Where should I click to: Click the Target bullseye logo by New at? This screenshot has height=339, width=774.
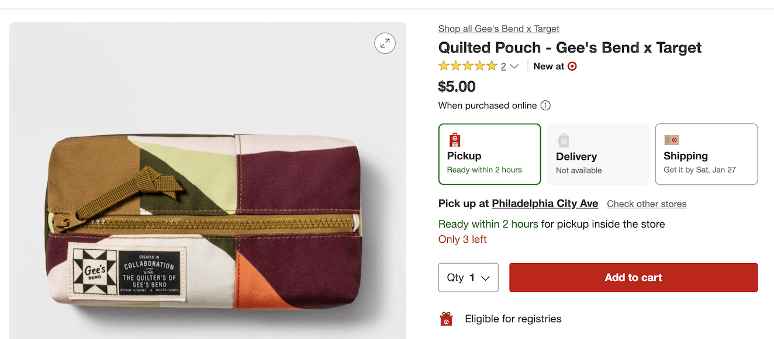click(x=572, y=67)
